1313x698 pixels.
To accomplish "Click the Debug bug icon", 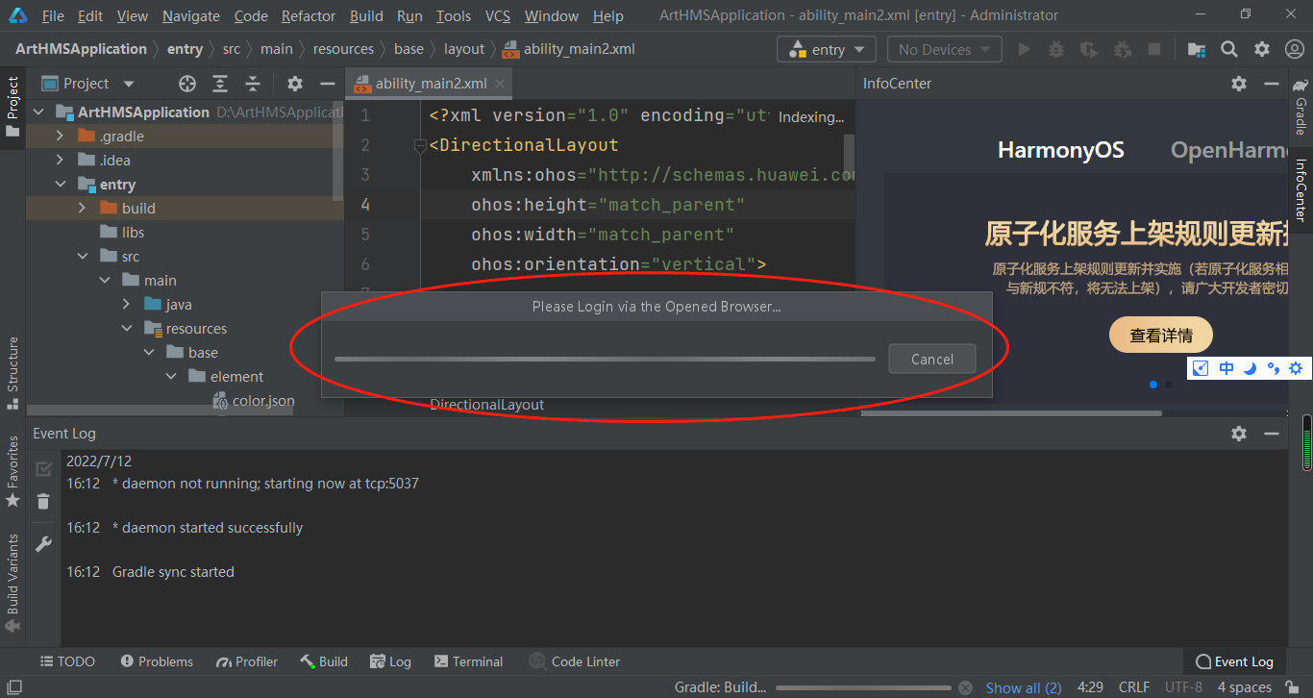I will 1056,49.
